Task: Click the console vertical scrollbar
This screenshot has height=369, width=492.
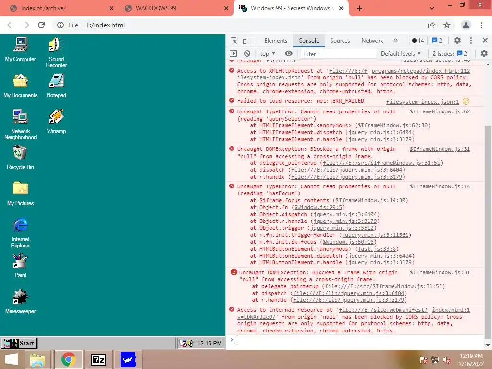Action: point(488,232)
